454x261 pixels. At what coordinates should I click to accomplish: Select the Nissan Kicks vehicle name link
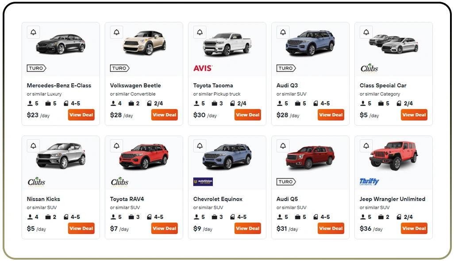(43, 199)
